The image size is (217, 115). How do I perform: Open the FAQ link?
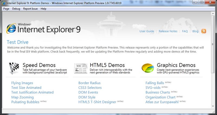click(185, 31)
